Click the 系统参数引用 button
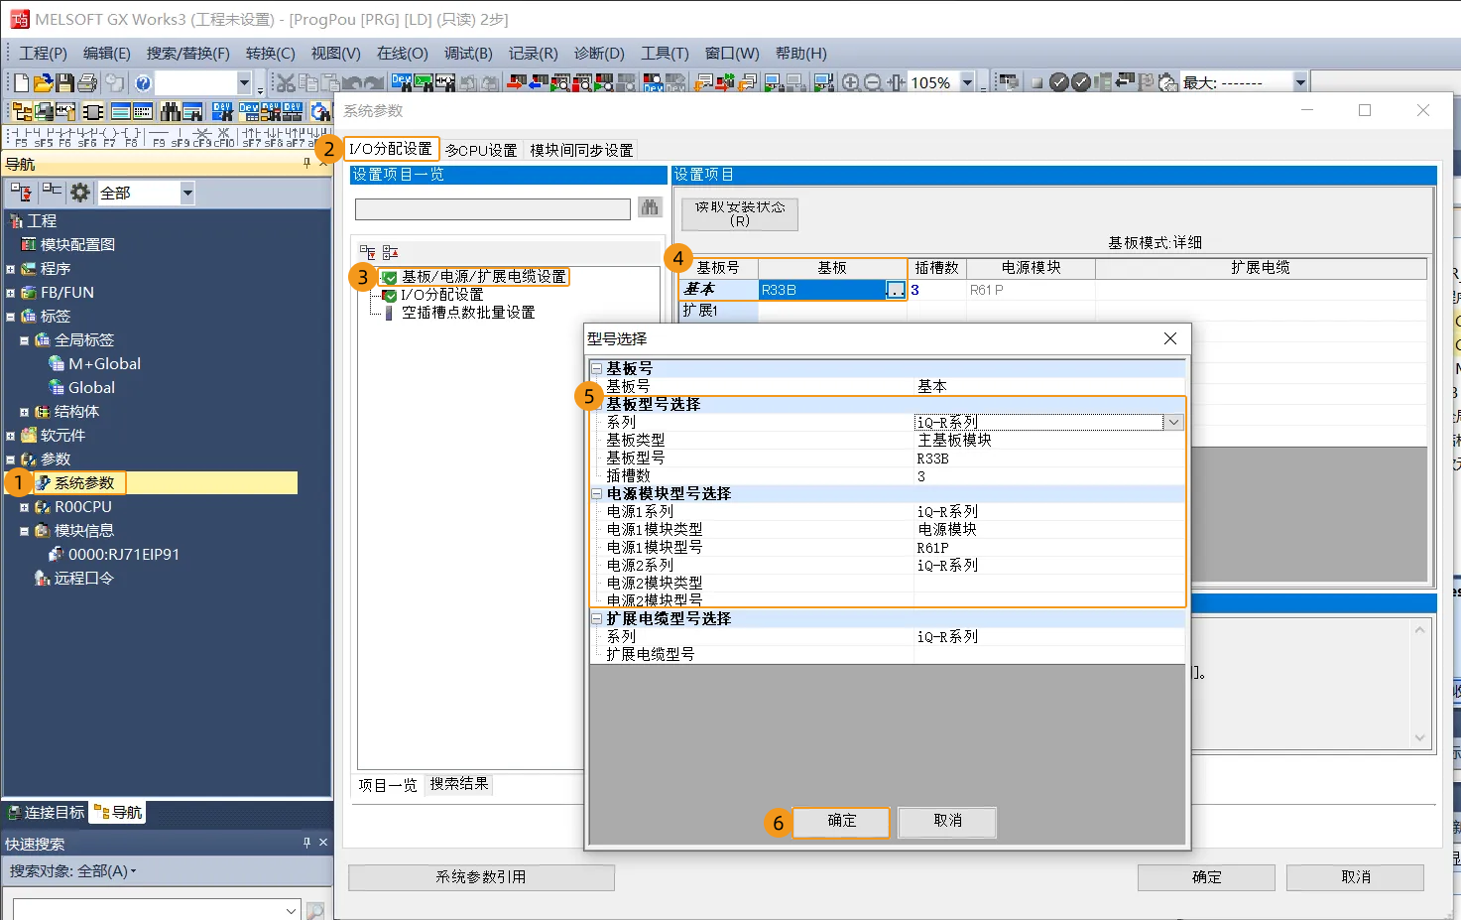The width and height of the screenshot is (1461, 920). 481,877
